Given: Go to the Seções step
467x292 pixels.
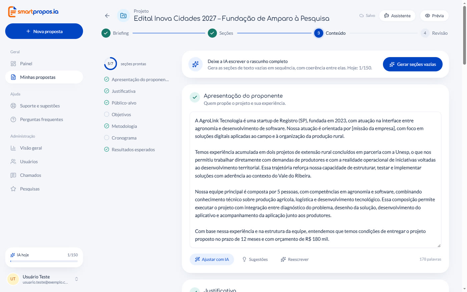Looking at the screenshot, I should (x=220, y=33).
